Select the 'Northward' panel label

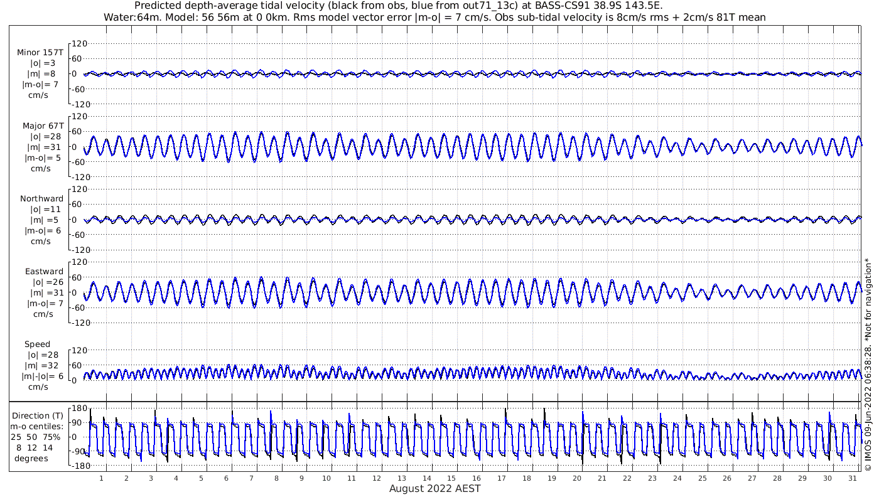coord(41,199)
